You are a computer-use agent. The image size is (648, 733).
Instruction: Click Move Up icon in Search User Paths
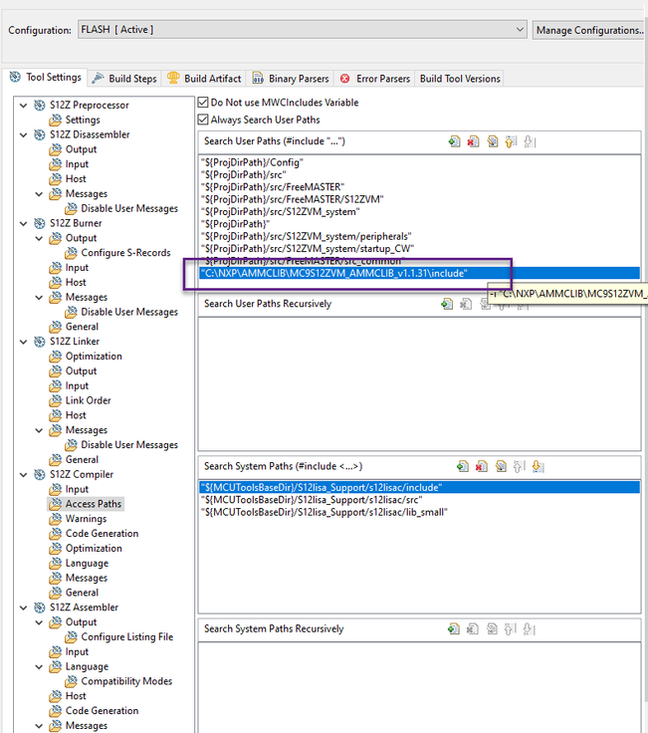tap(511, 141)
